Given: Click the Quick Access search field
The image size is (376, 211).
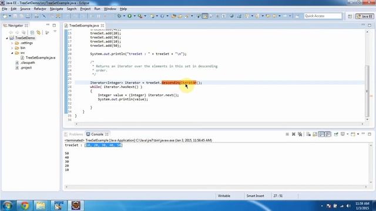Looking at the screenshot, I should (x=323, y=16).
